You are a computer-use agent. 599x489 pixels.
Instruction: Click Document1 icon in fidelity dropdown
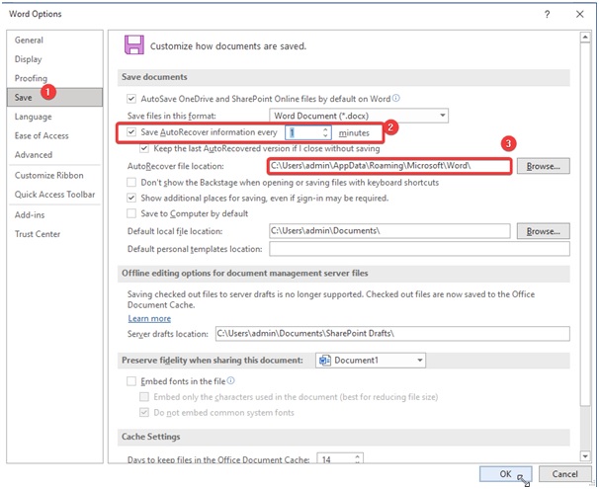pyautogui.click(x=323, y=361)
